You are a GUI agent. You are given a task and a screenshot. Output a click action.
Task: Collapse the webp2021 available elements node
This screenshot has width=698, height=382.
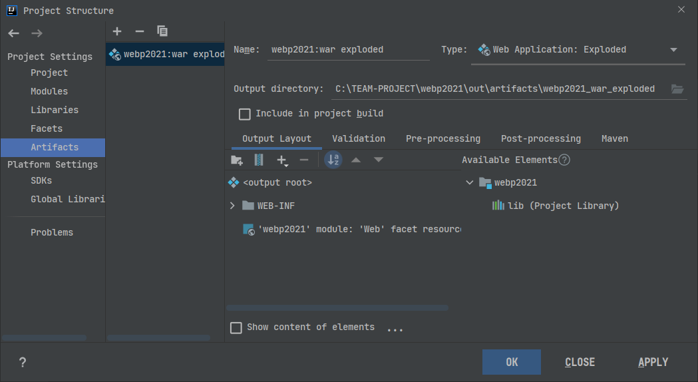(x=469, y=182)
